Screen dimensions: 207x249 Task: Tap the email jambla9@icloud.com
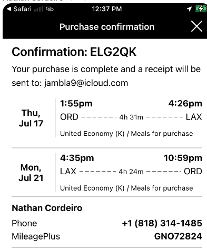[86, 83]
